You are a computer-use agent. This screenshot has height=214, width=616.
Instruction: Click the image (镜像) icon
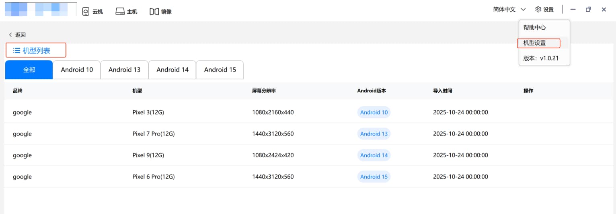(x=154, y=12)
